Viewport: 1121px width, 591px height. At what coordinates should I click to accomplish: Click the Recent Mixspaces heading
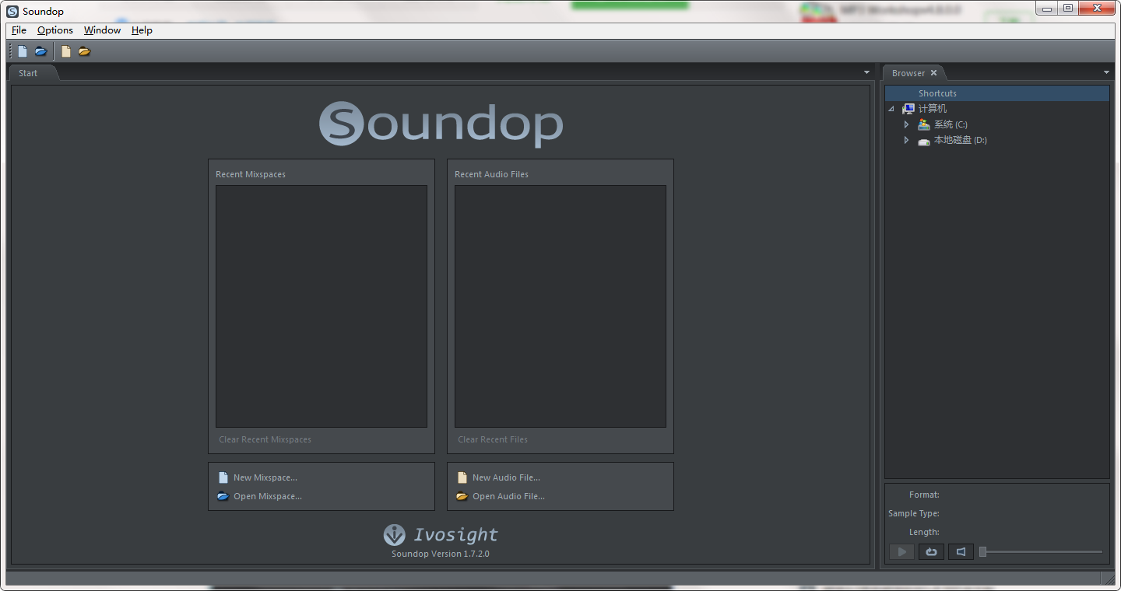[x=251, y=174]
